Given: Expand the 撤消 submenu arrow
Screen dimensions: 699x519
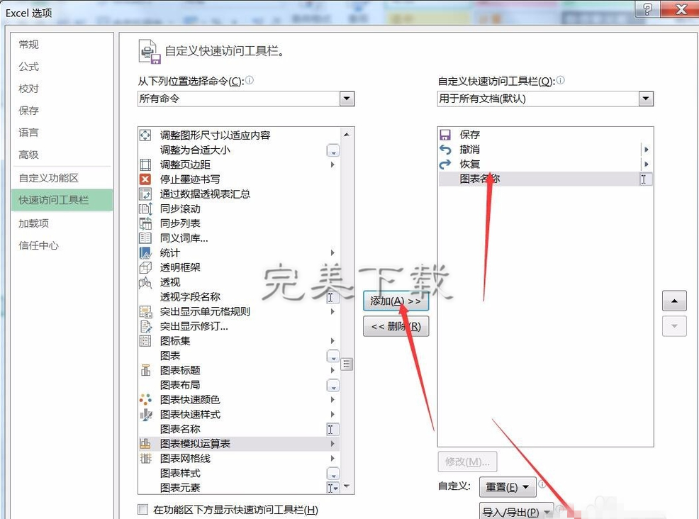Looking at the screenshot, I should click(x=647, y=150).
